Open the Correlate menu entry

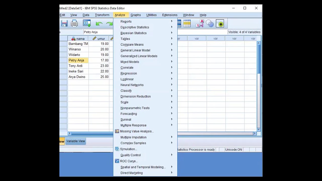coord(145,68)
